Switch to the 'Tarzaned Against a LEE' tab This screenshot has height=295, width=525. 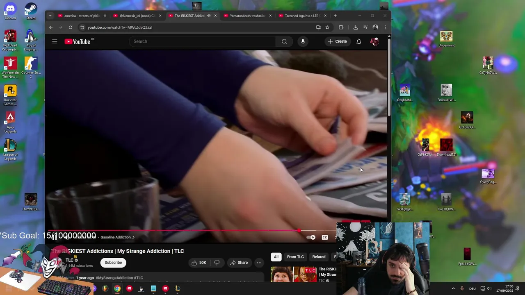click(x=303, y=16)
